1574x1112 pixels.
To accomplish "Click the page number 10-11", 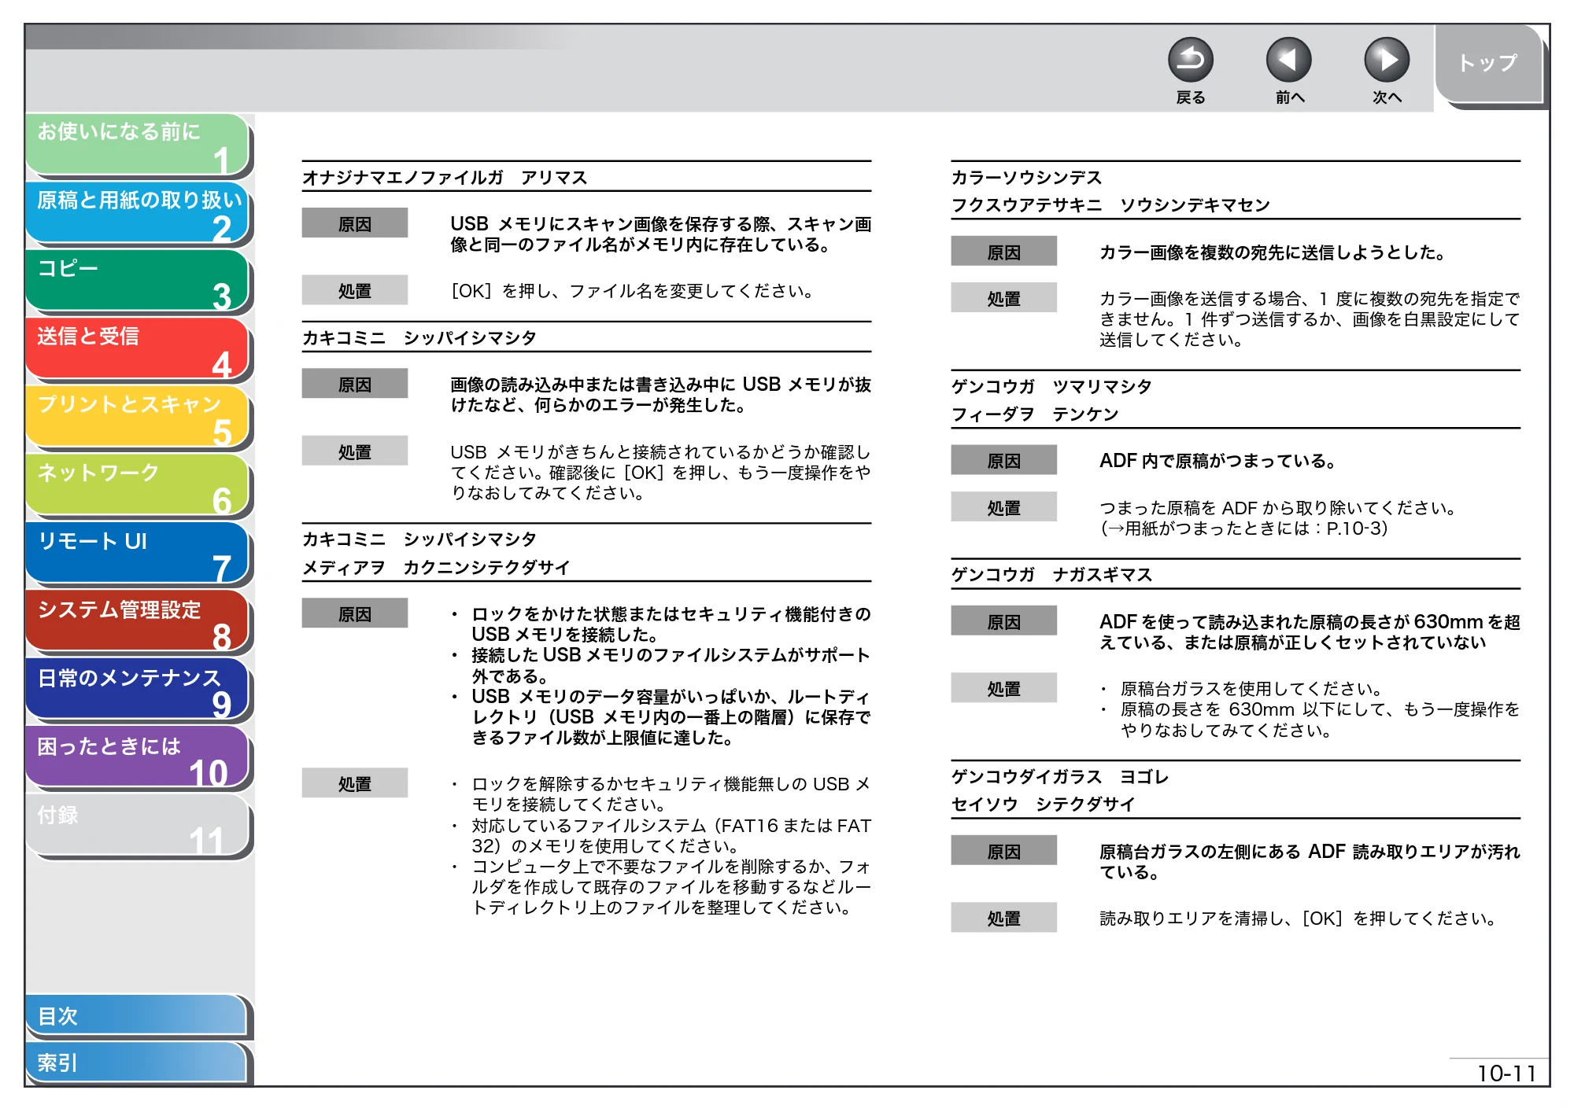I will [x=1506, y=1073].
